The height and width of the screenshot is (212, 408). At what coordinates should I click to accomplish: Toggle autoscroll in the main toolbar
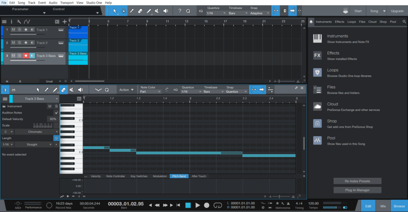(292, 11)
